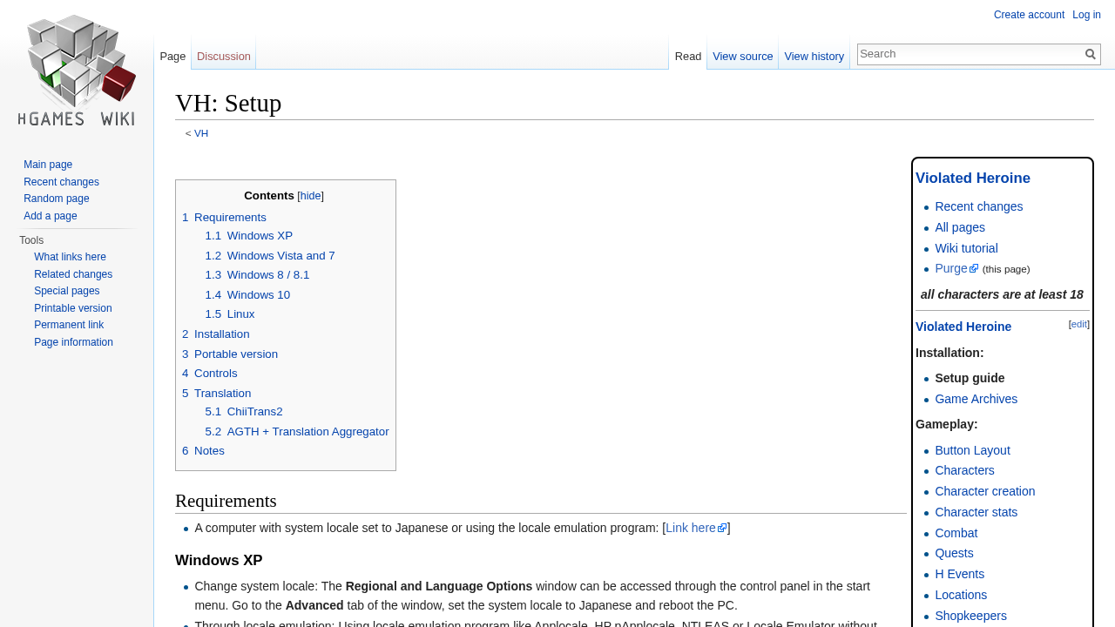
Task: Open a Random page
Action: (x=57, y=199)
